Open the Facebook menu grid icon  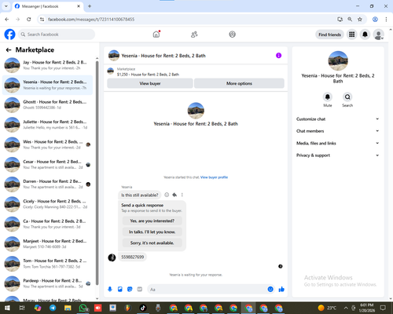tap(352, 35)
